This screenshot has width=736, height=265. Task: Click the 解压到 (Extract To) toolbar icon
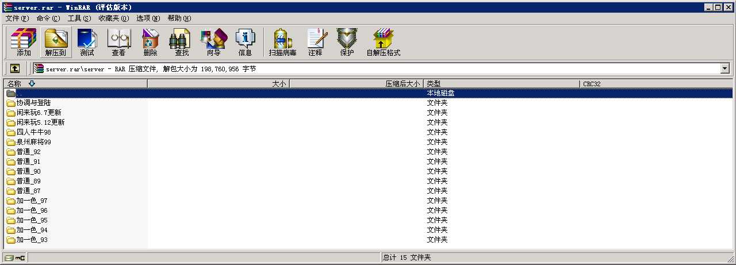pos(56,43)
